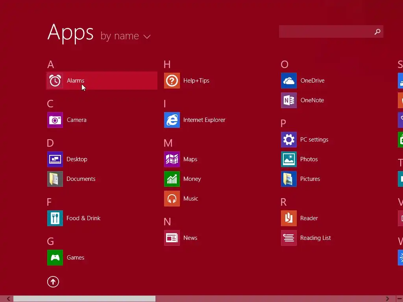This screenshot has height=302, width=403.
Task: Jump to letter P group header
Action: (283, 123)
